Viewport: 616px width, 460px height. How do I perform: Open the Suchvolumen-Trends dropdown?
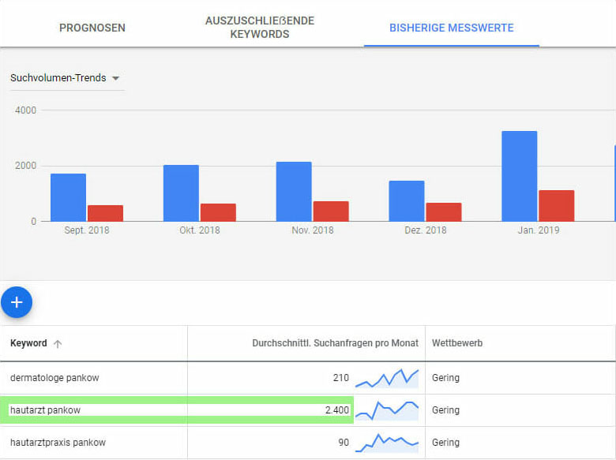(x=66, y=78)
